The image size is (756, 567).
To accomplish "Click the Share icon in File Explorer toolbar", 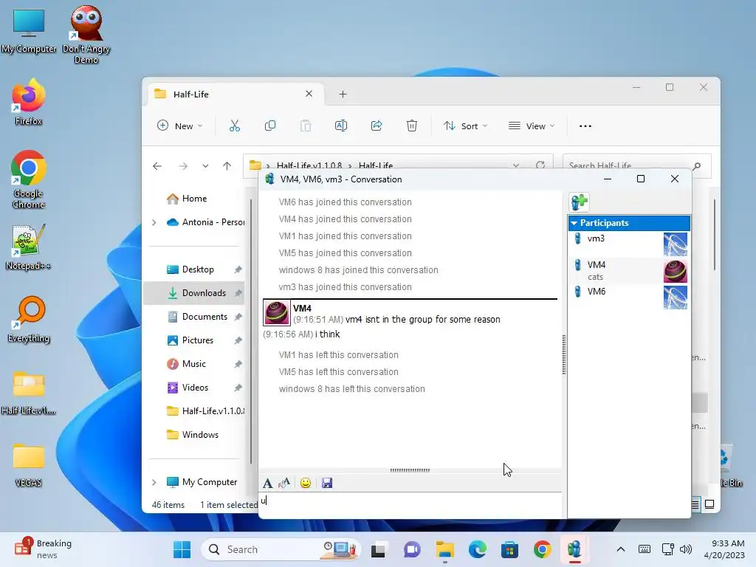I will point(377,126).
